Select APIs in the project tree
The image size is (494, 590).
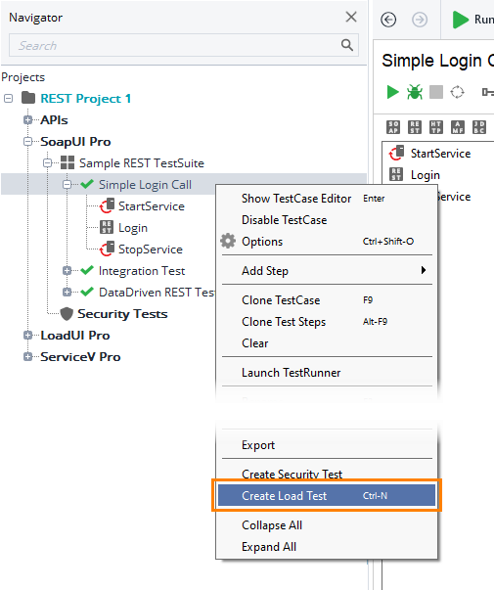[x=54, y=120]
